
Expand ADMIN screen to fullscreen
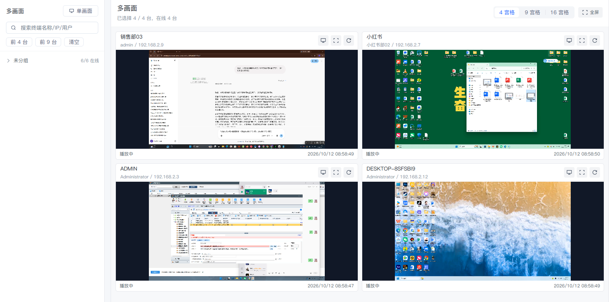(336, 172)
